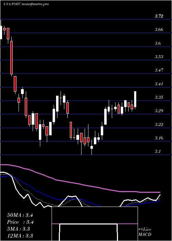
Task: Click the tallest red candlestick near chart start
Action: 11,57
